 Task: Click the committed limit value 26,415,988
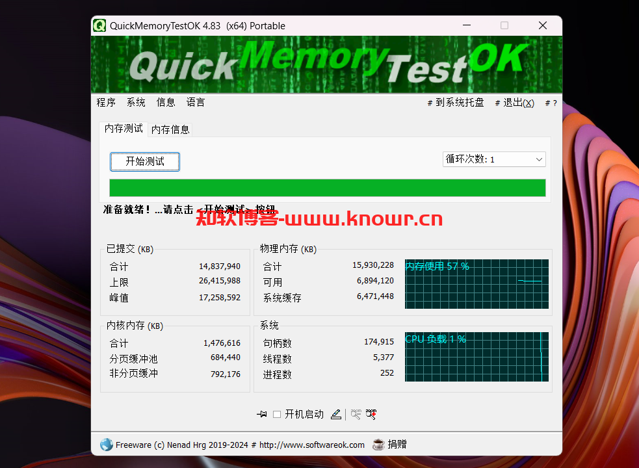[x=220, y=281]
